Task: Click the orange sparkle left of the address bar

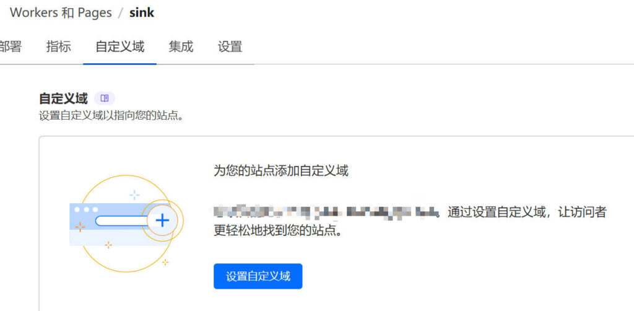Action: 80,227
